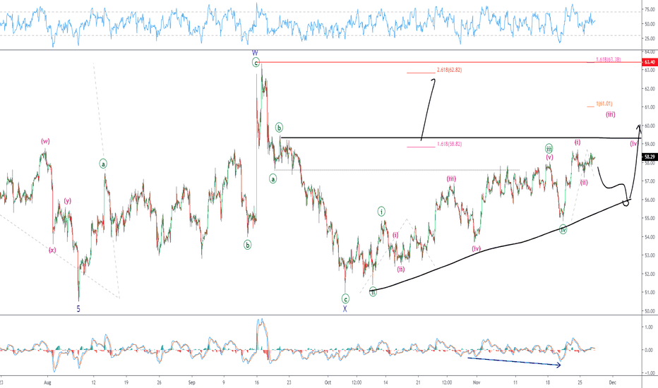The width and height of the screenshot is (658, 388).
Task: Click the 0.00 MACD axis value
Action: click(x=649, y=350)
